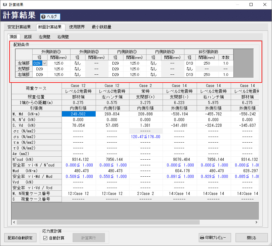
Task: Click the 閉じる button
Action: coord(252,238)
